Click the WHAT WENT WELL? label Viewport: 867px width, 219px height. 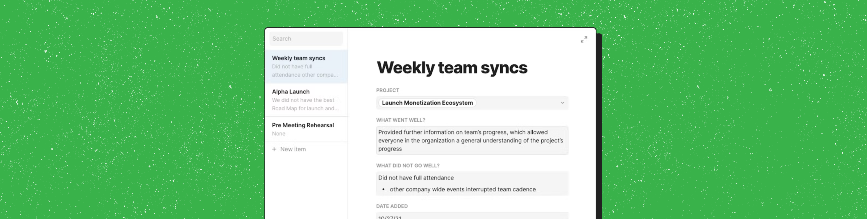pos(401,120)
